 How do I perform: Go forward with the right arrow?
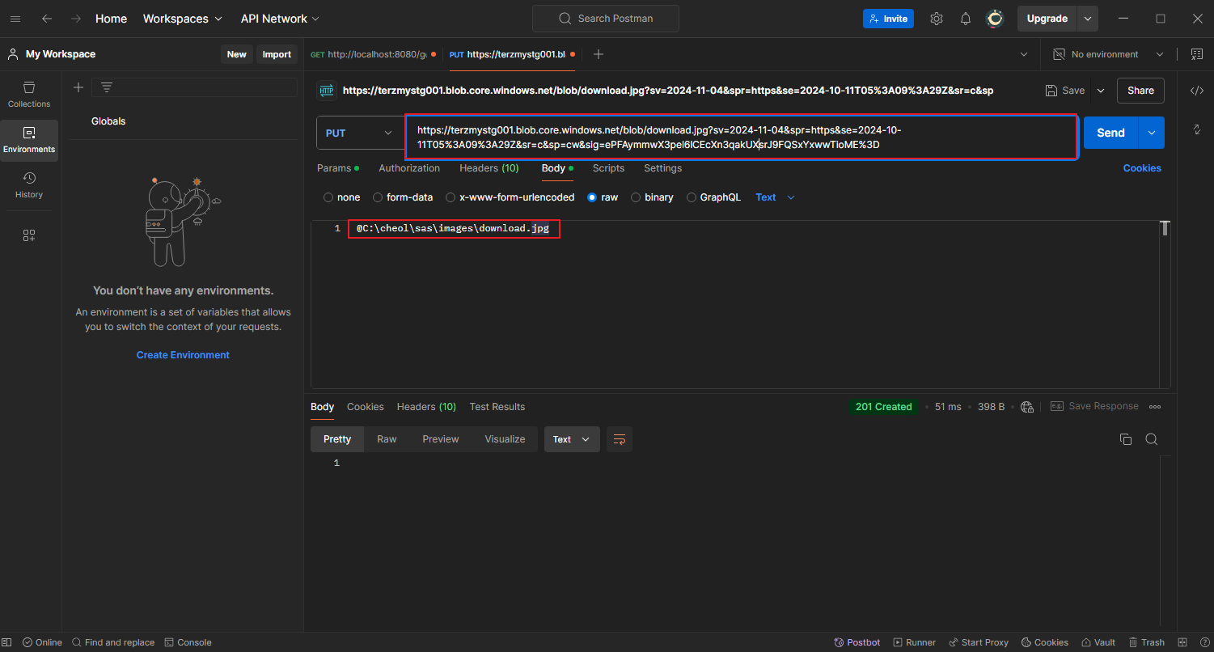76,19
